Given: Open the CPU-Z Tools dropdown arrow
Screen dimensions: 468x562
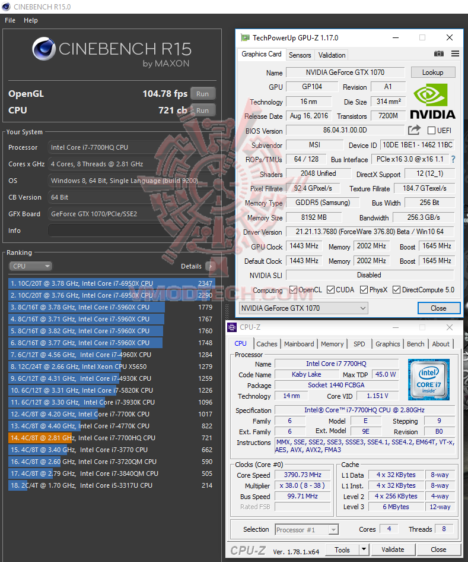Looking at the screenshot, I should 364,550.
